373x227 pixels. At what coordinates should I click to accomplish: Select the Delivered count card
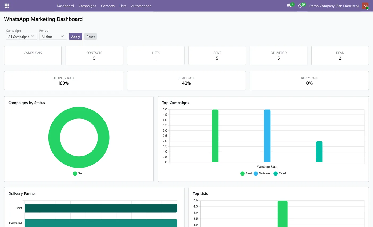(279, 55)
